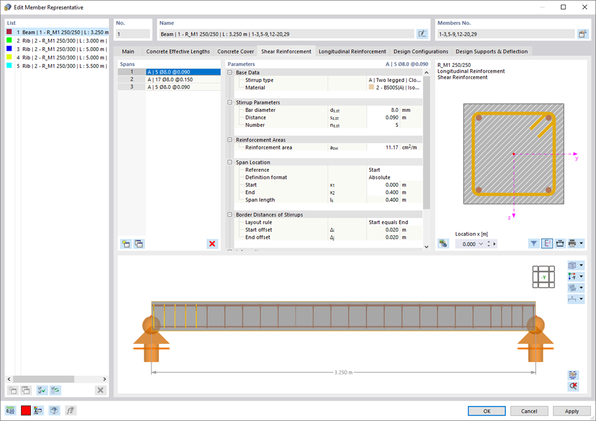Click the green swatch for Rib item 2
Viewport: 596px width, 421px height.
(9, 40)
